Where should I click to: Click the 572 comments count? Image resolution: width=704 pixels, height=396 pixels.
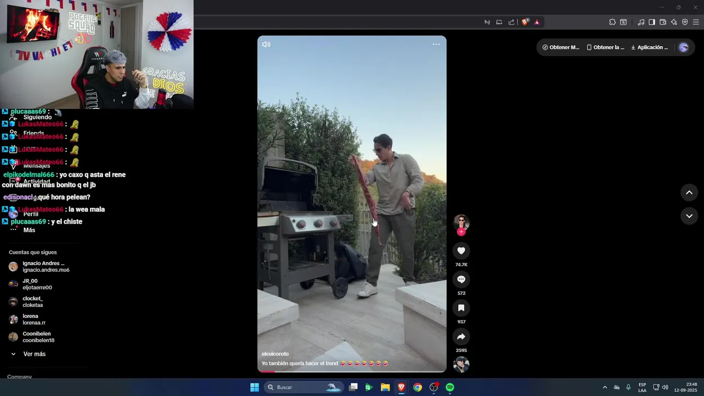[x=461, y=293]
